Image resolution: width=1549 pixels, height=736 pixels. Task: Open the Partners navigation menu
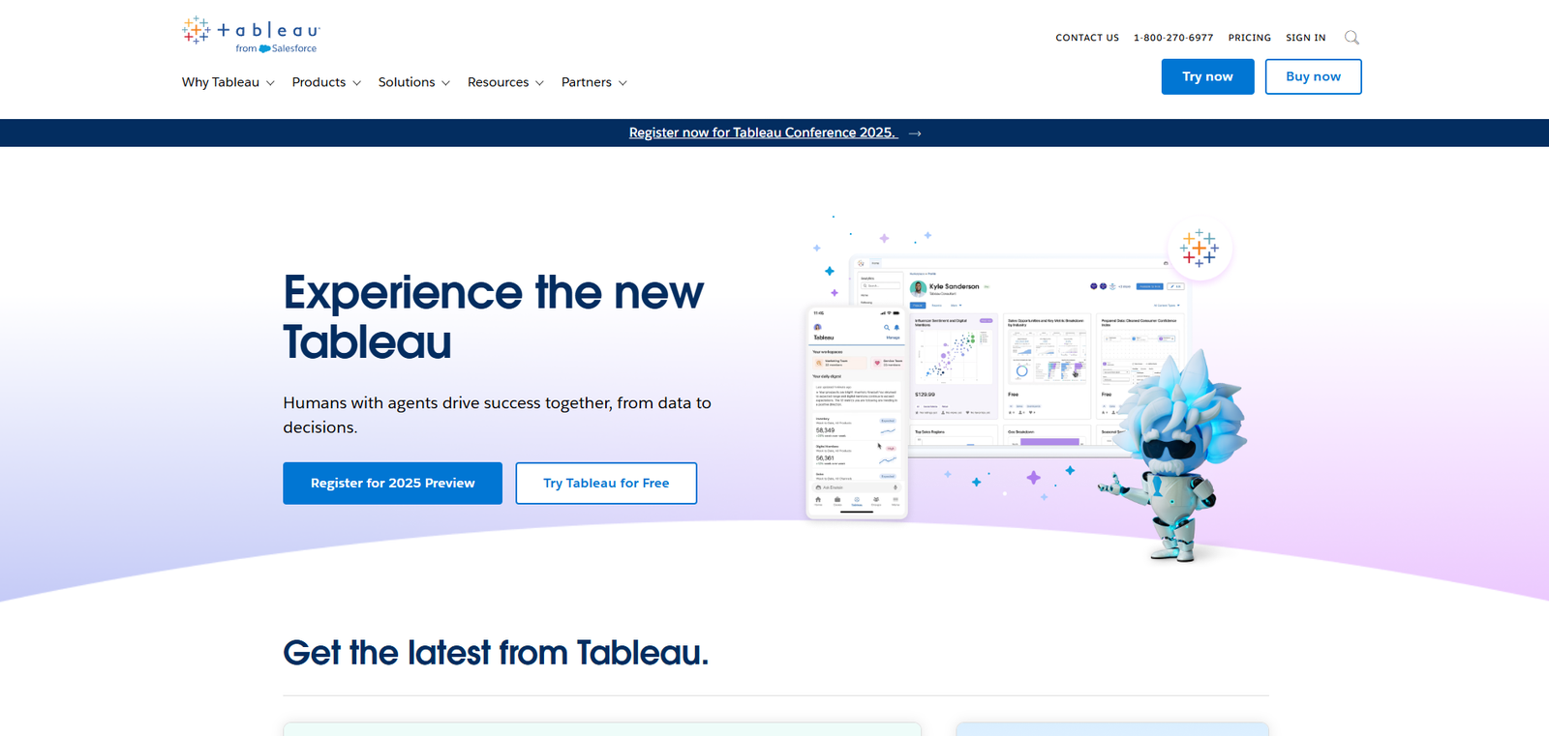593,82
